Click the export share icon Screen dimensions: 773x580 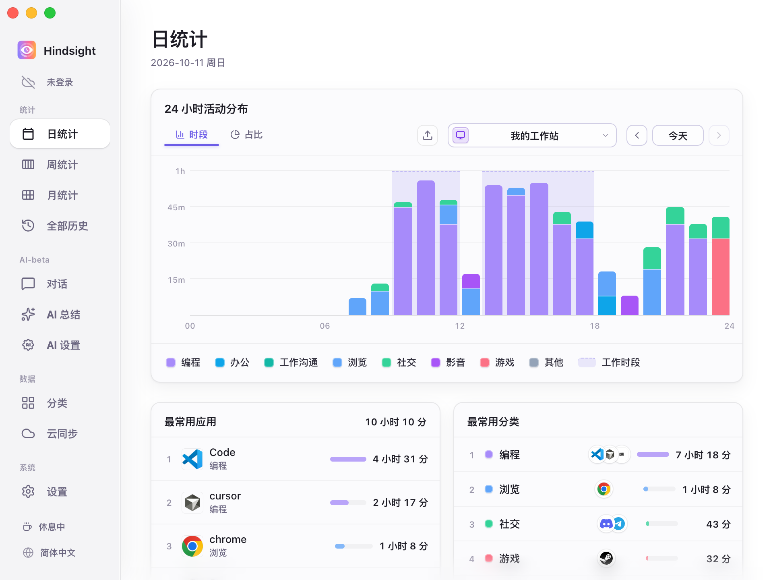pos(428,135)
